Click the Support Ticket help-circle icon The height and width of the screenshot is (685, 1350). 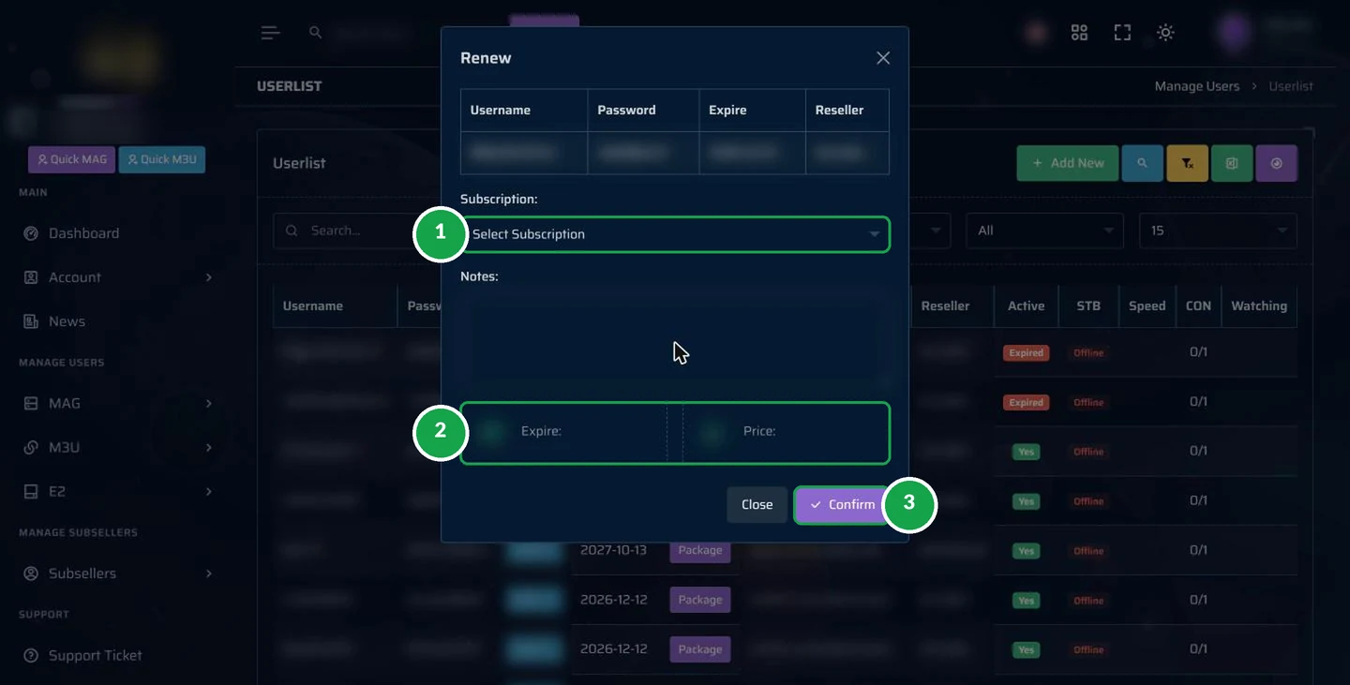(31, 655)
